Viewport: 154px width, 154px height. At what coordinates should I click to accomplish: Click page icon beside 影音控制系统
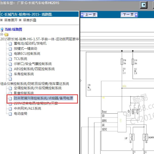tap(10, 93)
